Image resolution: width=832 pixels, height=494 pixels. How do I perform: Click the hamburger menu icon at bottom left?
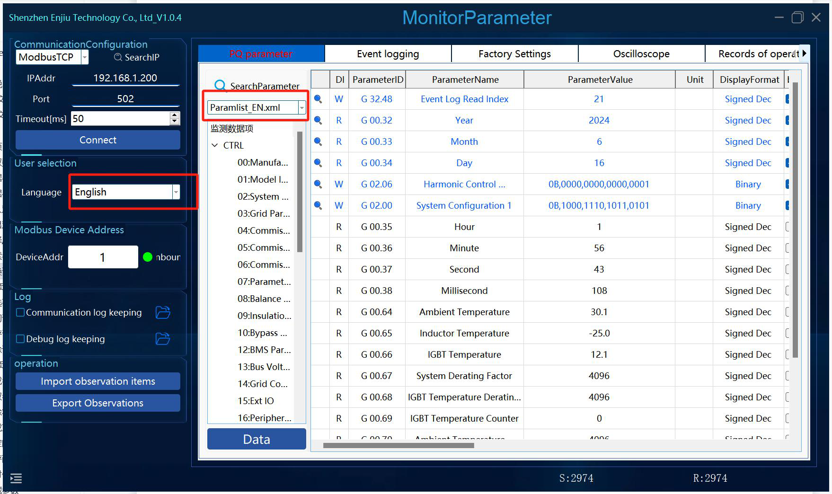(x=16, y=478)
